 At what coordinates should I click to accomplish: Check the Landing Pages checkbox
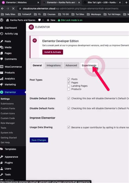pos(69,86)
